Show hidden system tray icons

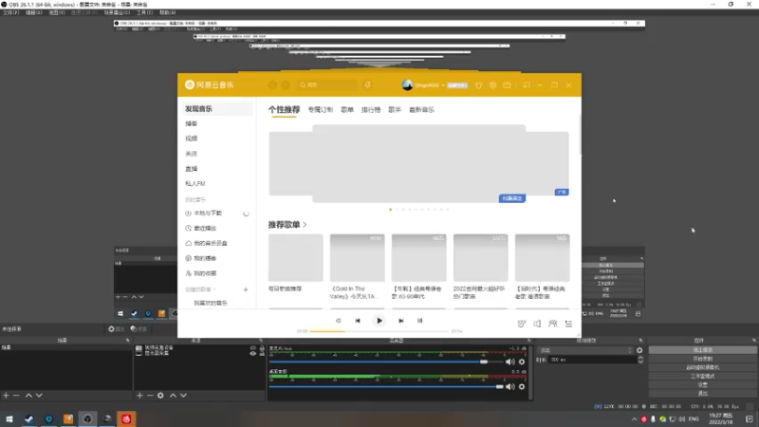click(x=634, y=419)
